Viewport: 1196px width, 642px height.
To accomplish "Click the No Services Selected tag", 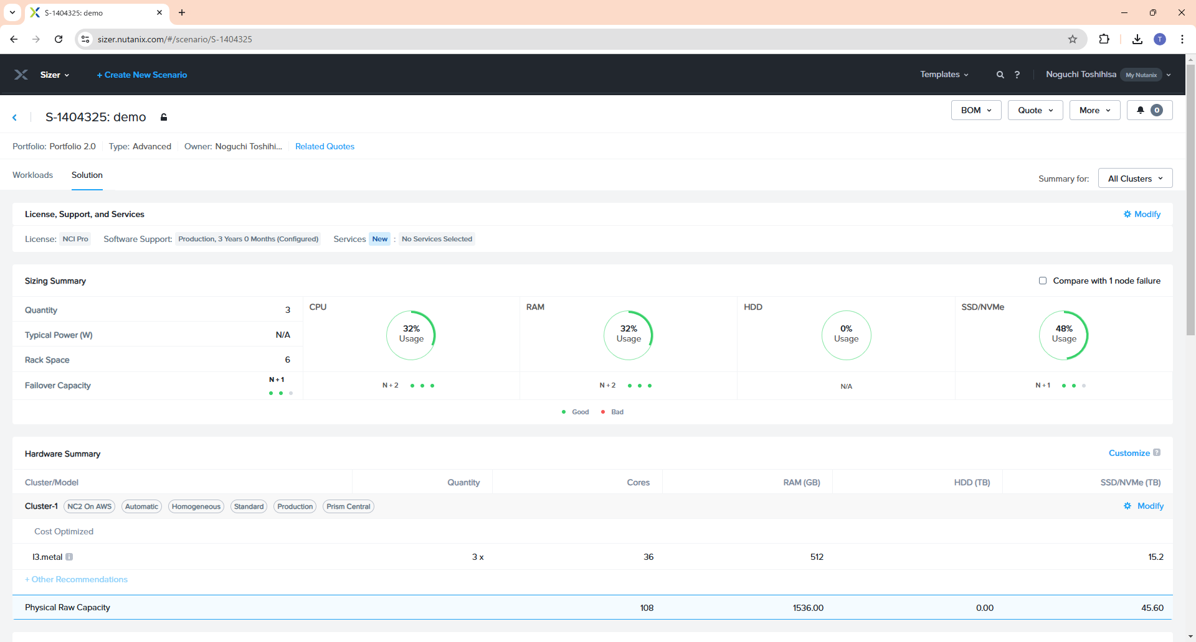I will (437, 239).
